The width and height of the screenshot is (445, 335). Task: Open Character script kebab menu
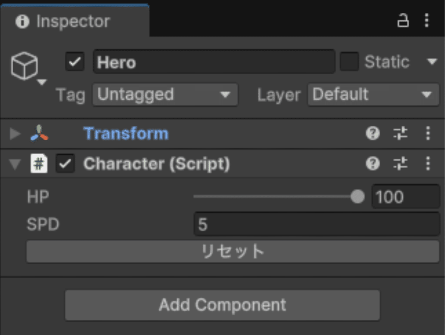click(427, 164)
